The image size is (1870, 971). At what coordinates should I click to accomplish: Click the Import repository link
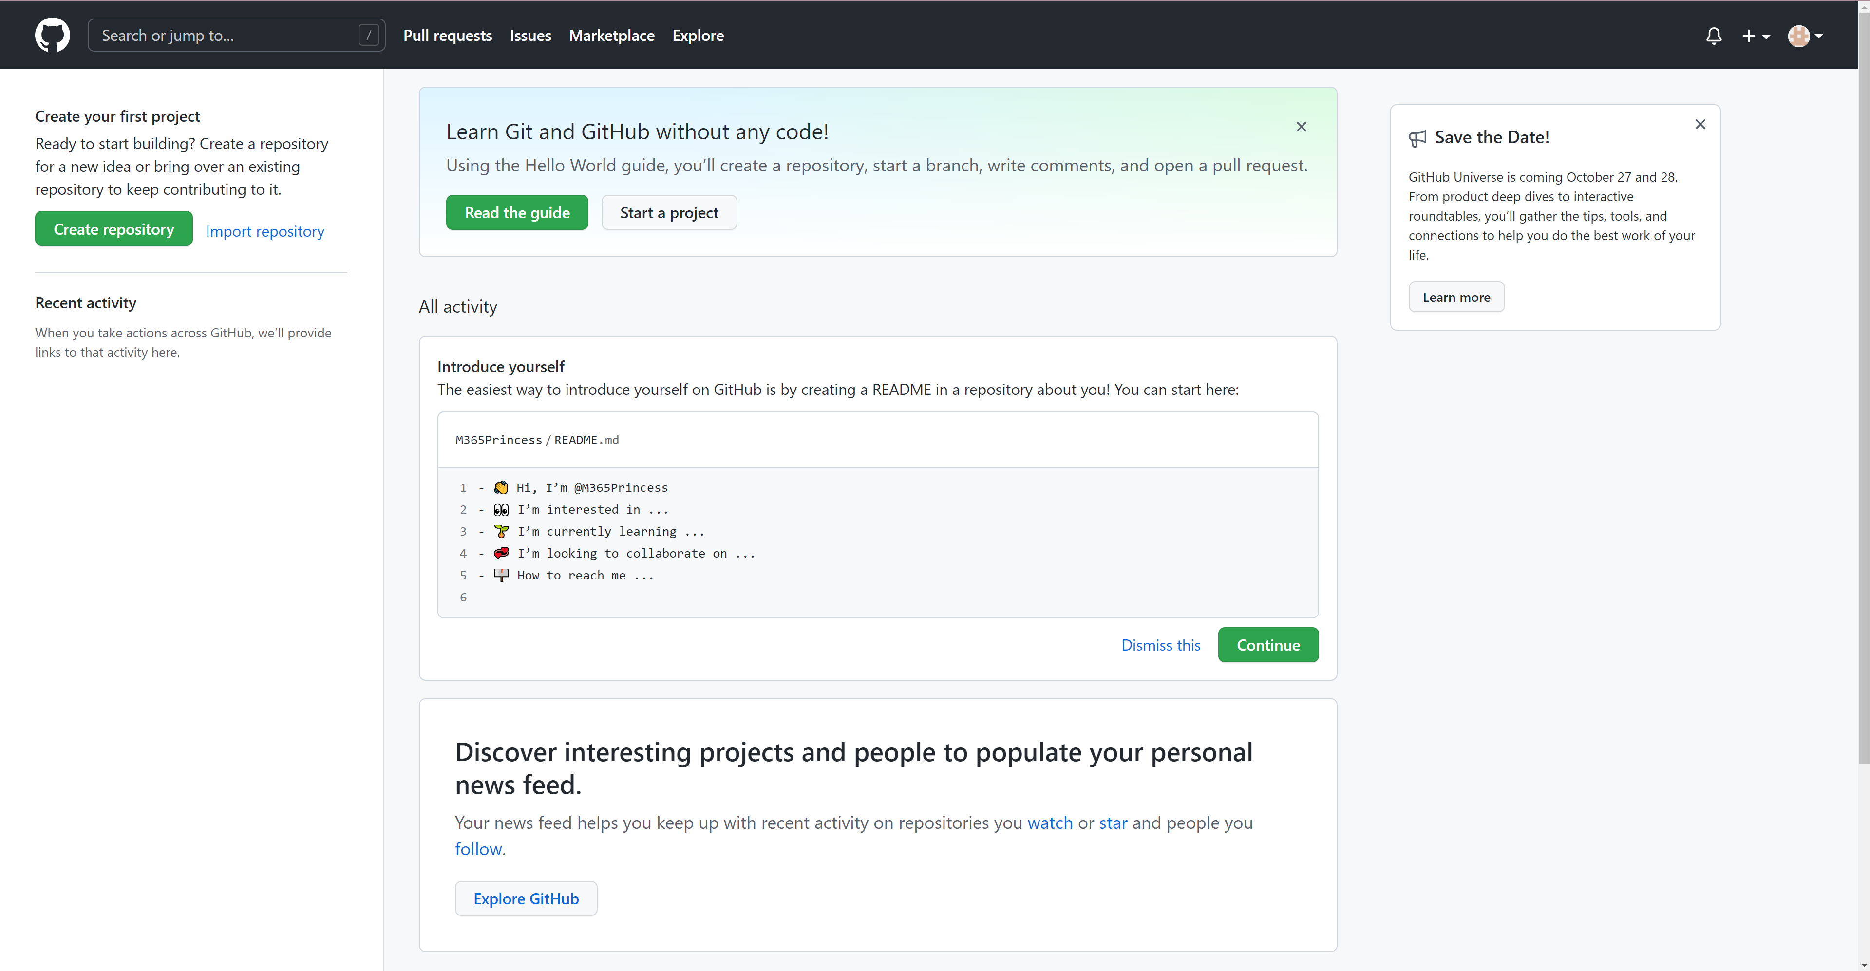[264, 230]
